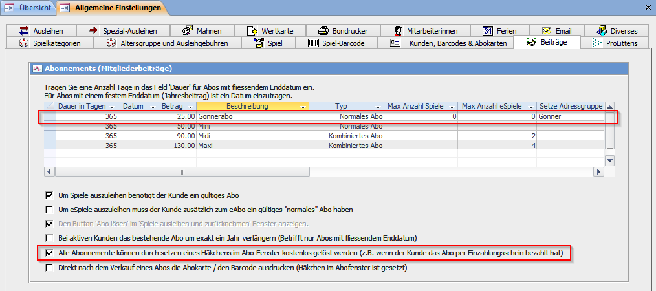Click the Ausleihen tab arrows icon
This screenshot has height=291, width=656.
tap(24, 30)
